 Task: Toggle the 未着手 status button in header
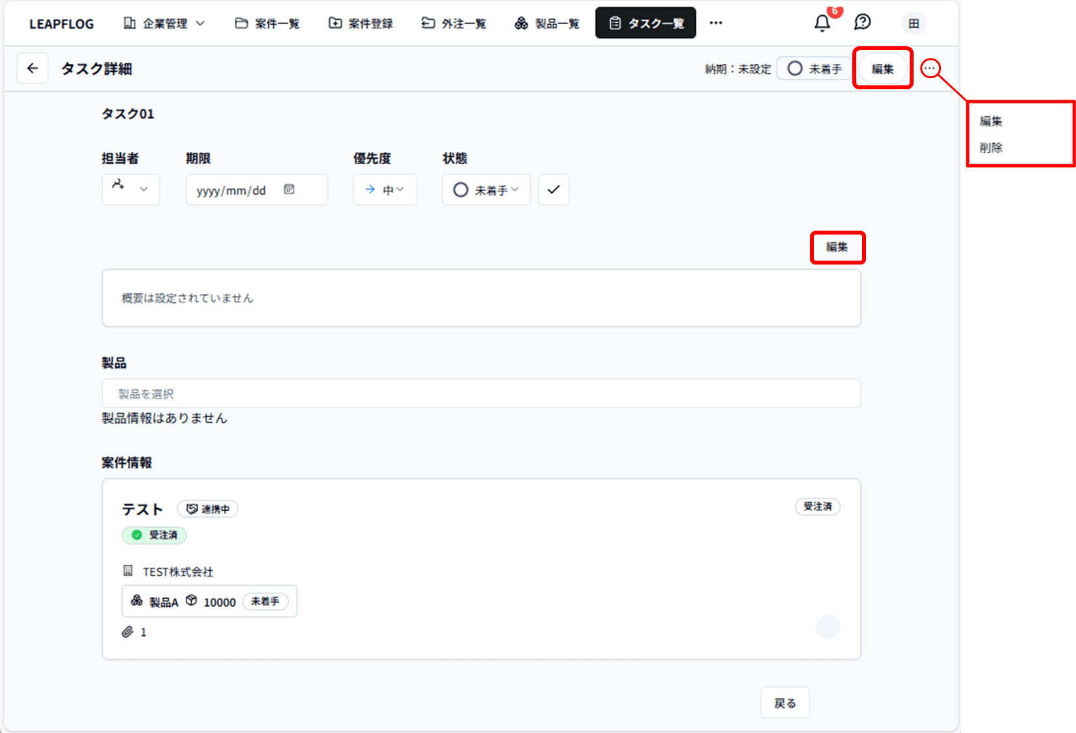coord(814,68)
